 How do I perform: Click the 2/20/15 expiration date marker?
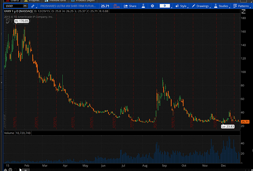coord(36,122)
